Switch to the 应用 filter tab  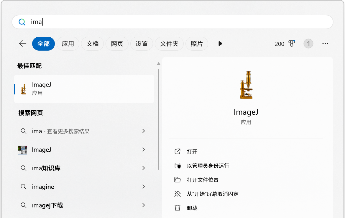pyautogui.click(x=68, y=44)
